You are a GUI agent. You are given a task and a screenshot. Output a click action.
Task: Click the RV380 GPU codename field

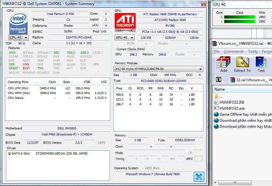[x=170, y=26]
